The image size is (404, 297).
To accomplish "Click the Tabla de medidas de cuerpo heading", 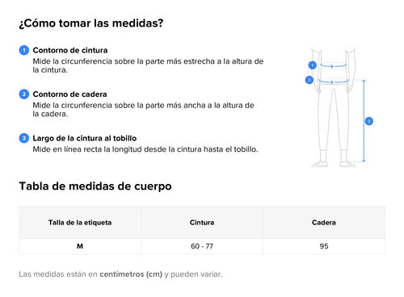I will coord(95,186).
